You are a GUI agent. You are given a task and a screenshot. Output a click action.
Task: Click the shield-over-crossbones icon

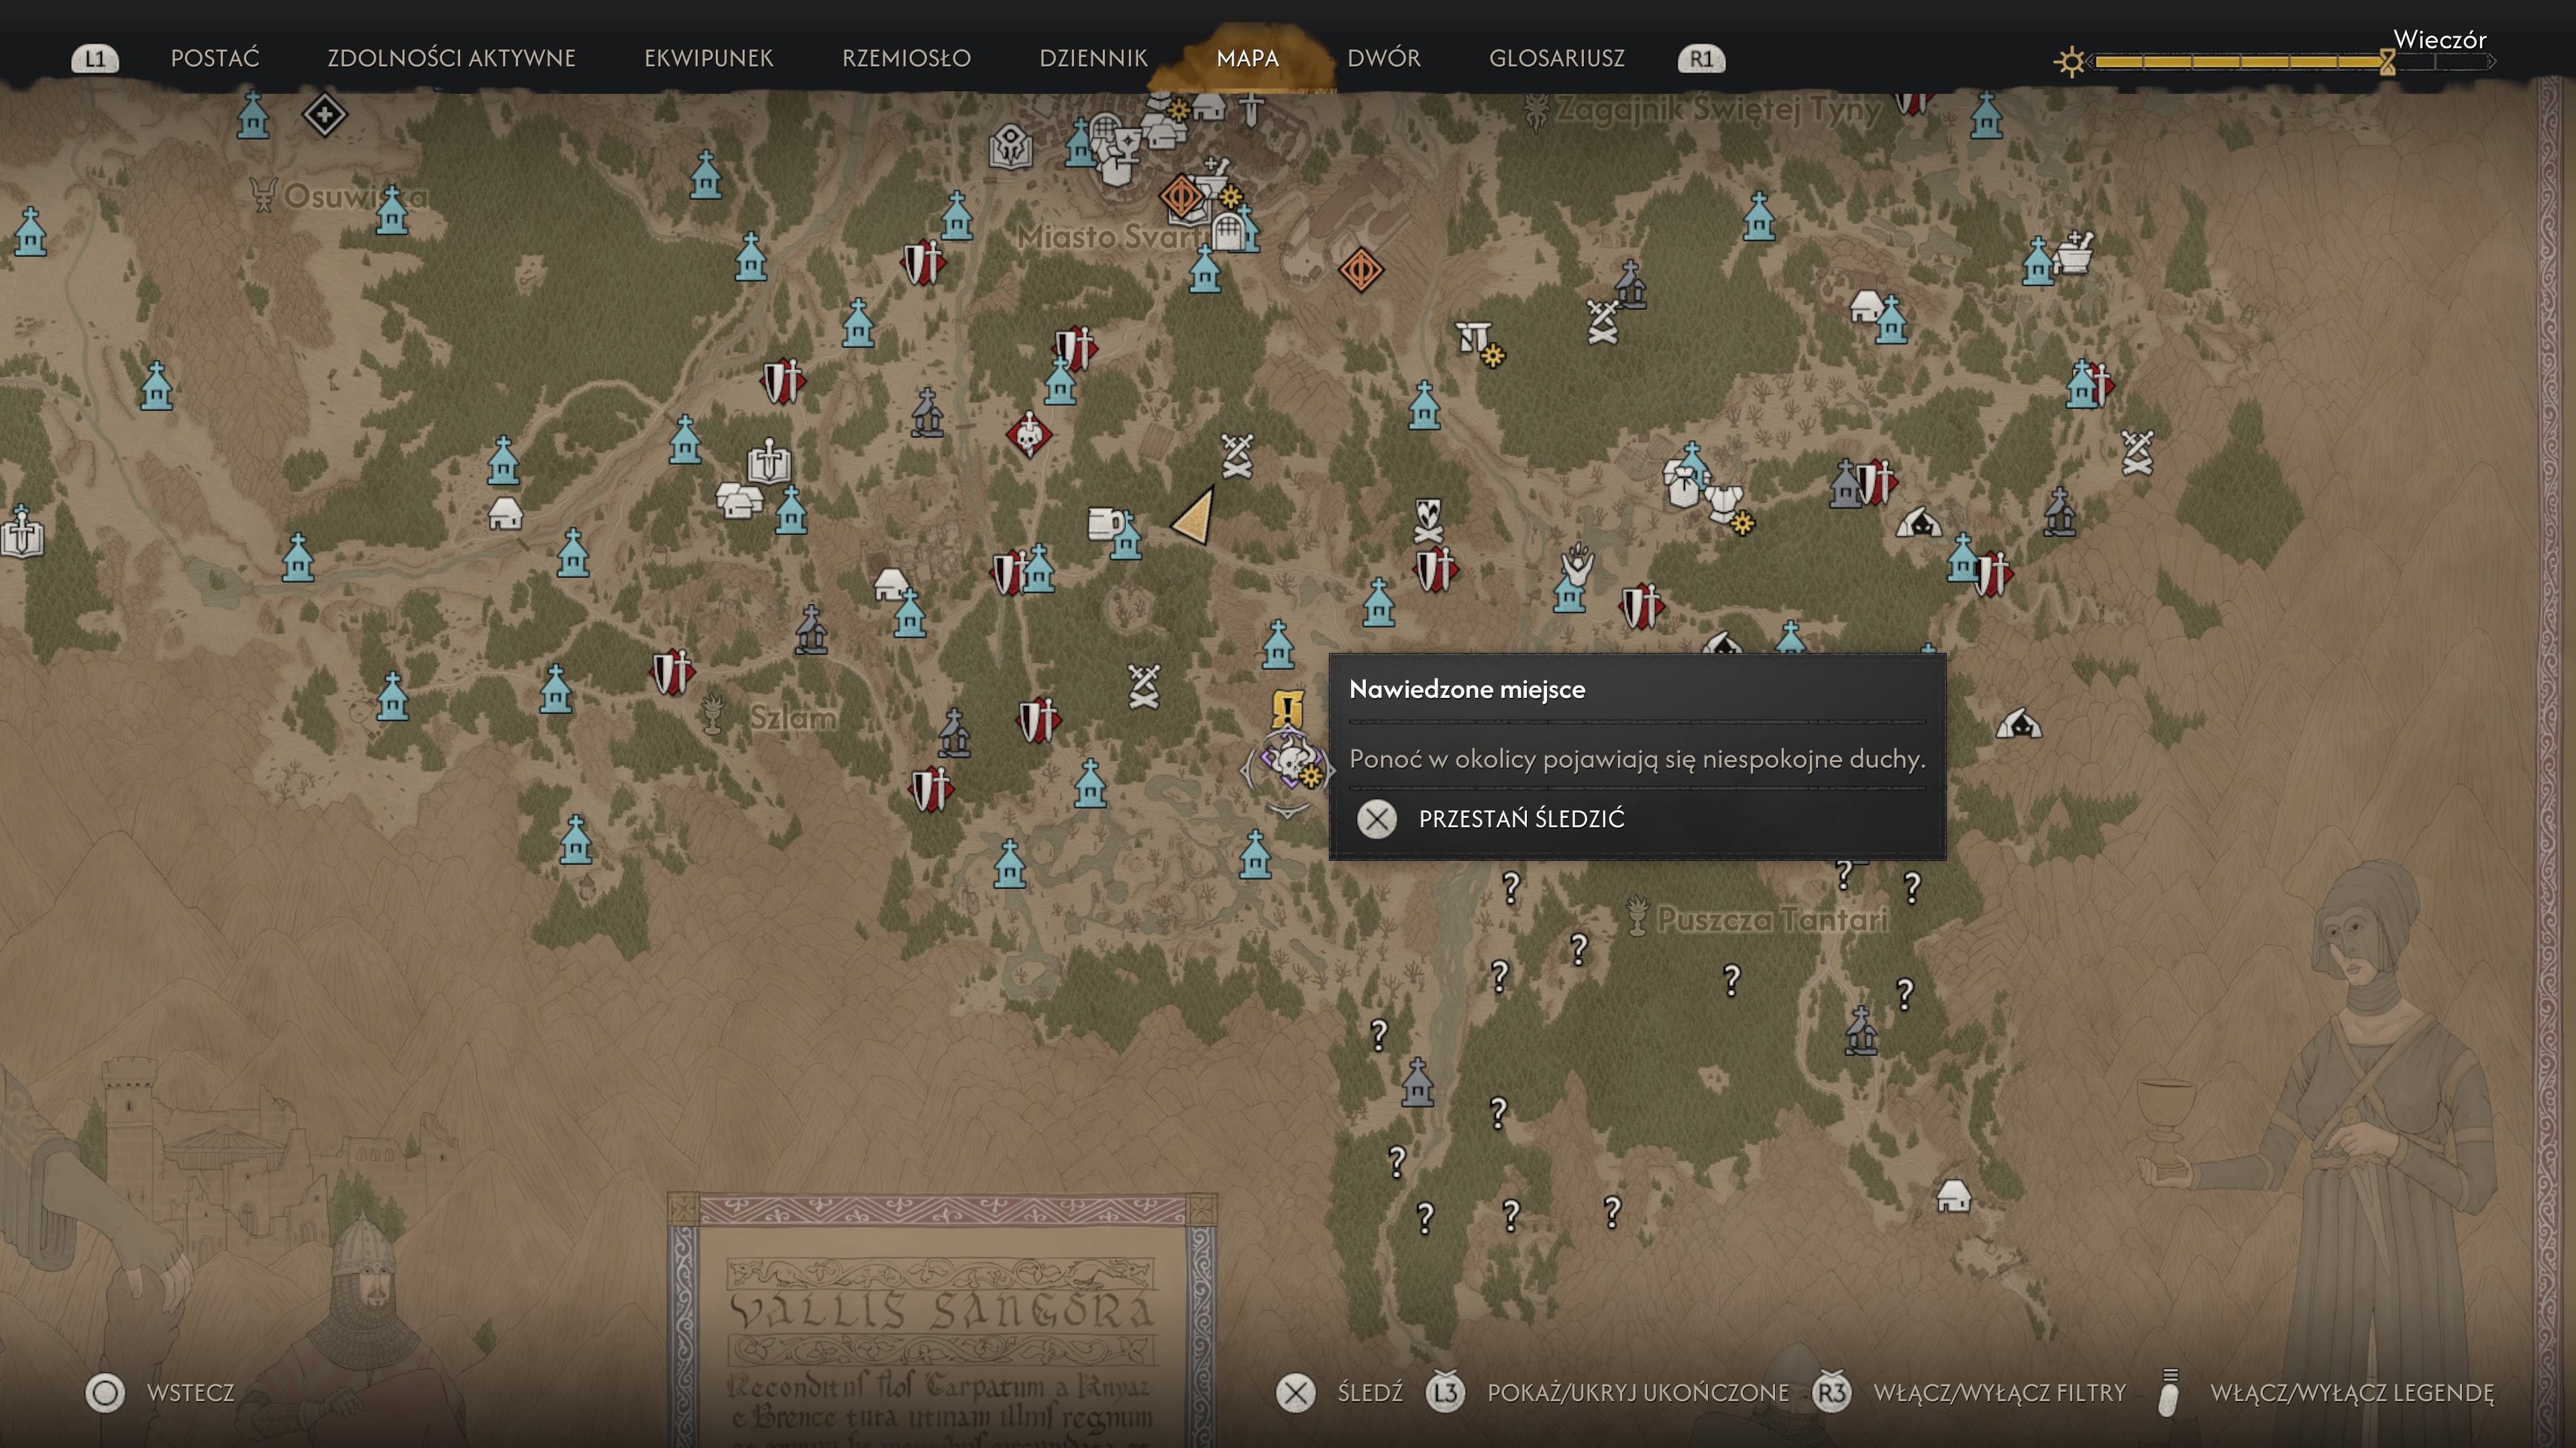tap(1428, 522)
